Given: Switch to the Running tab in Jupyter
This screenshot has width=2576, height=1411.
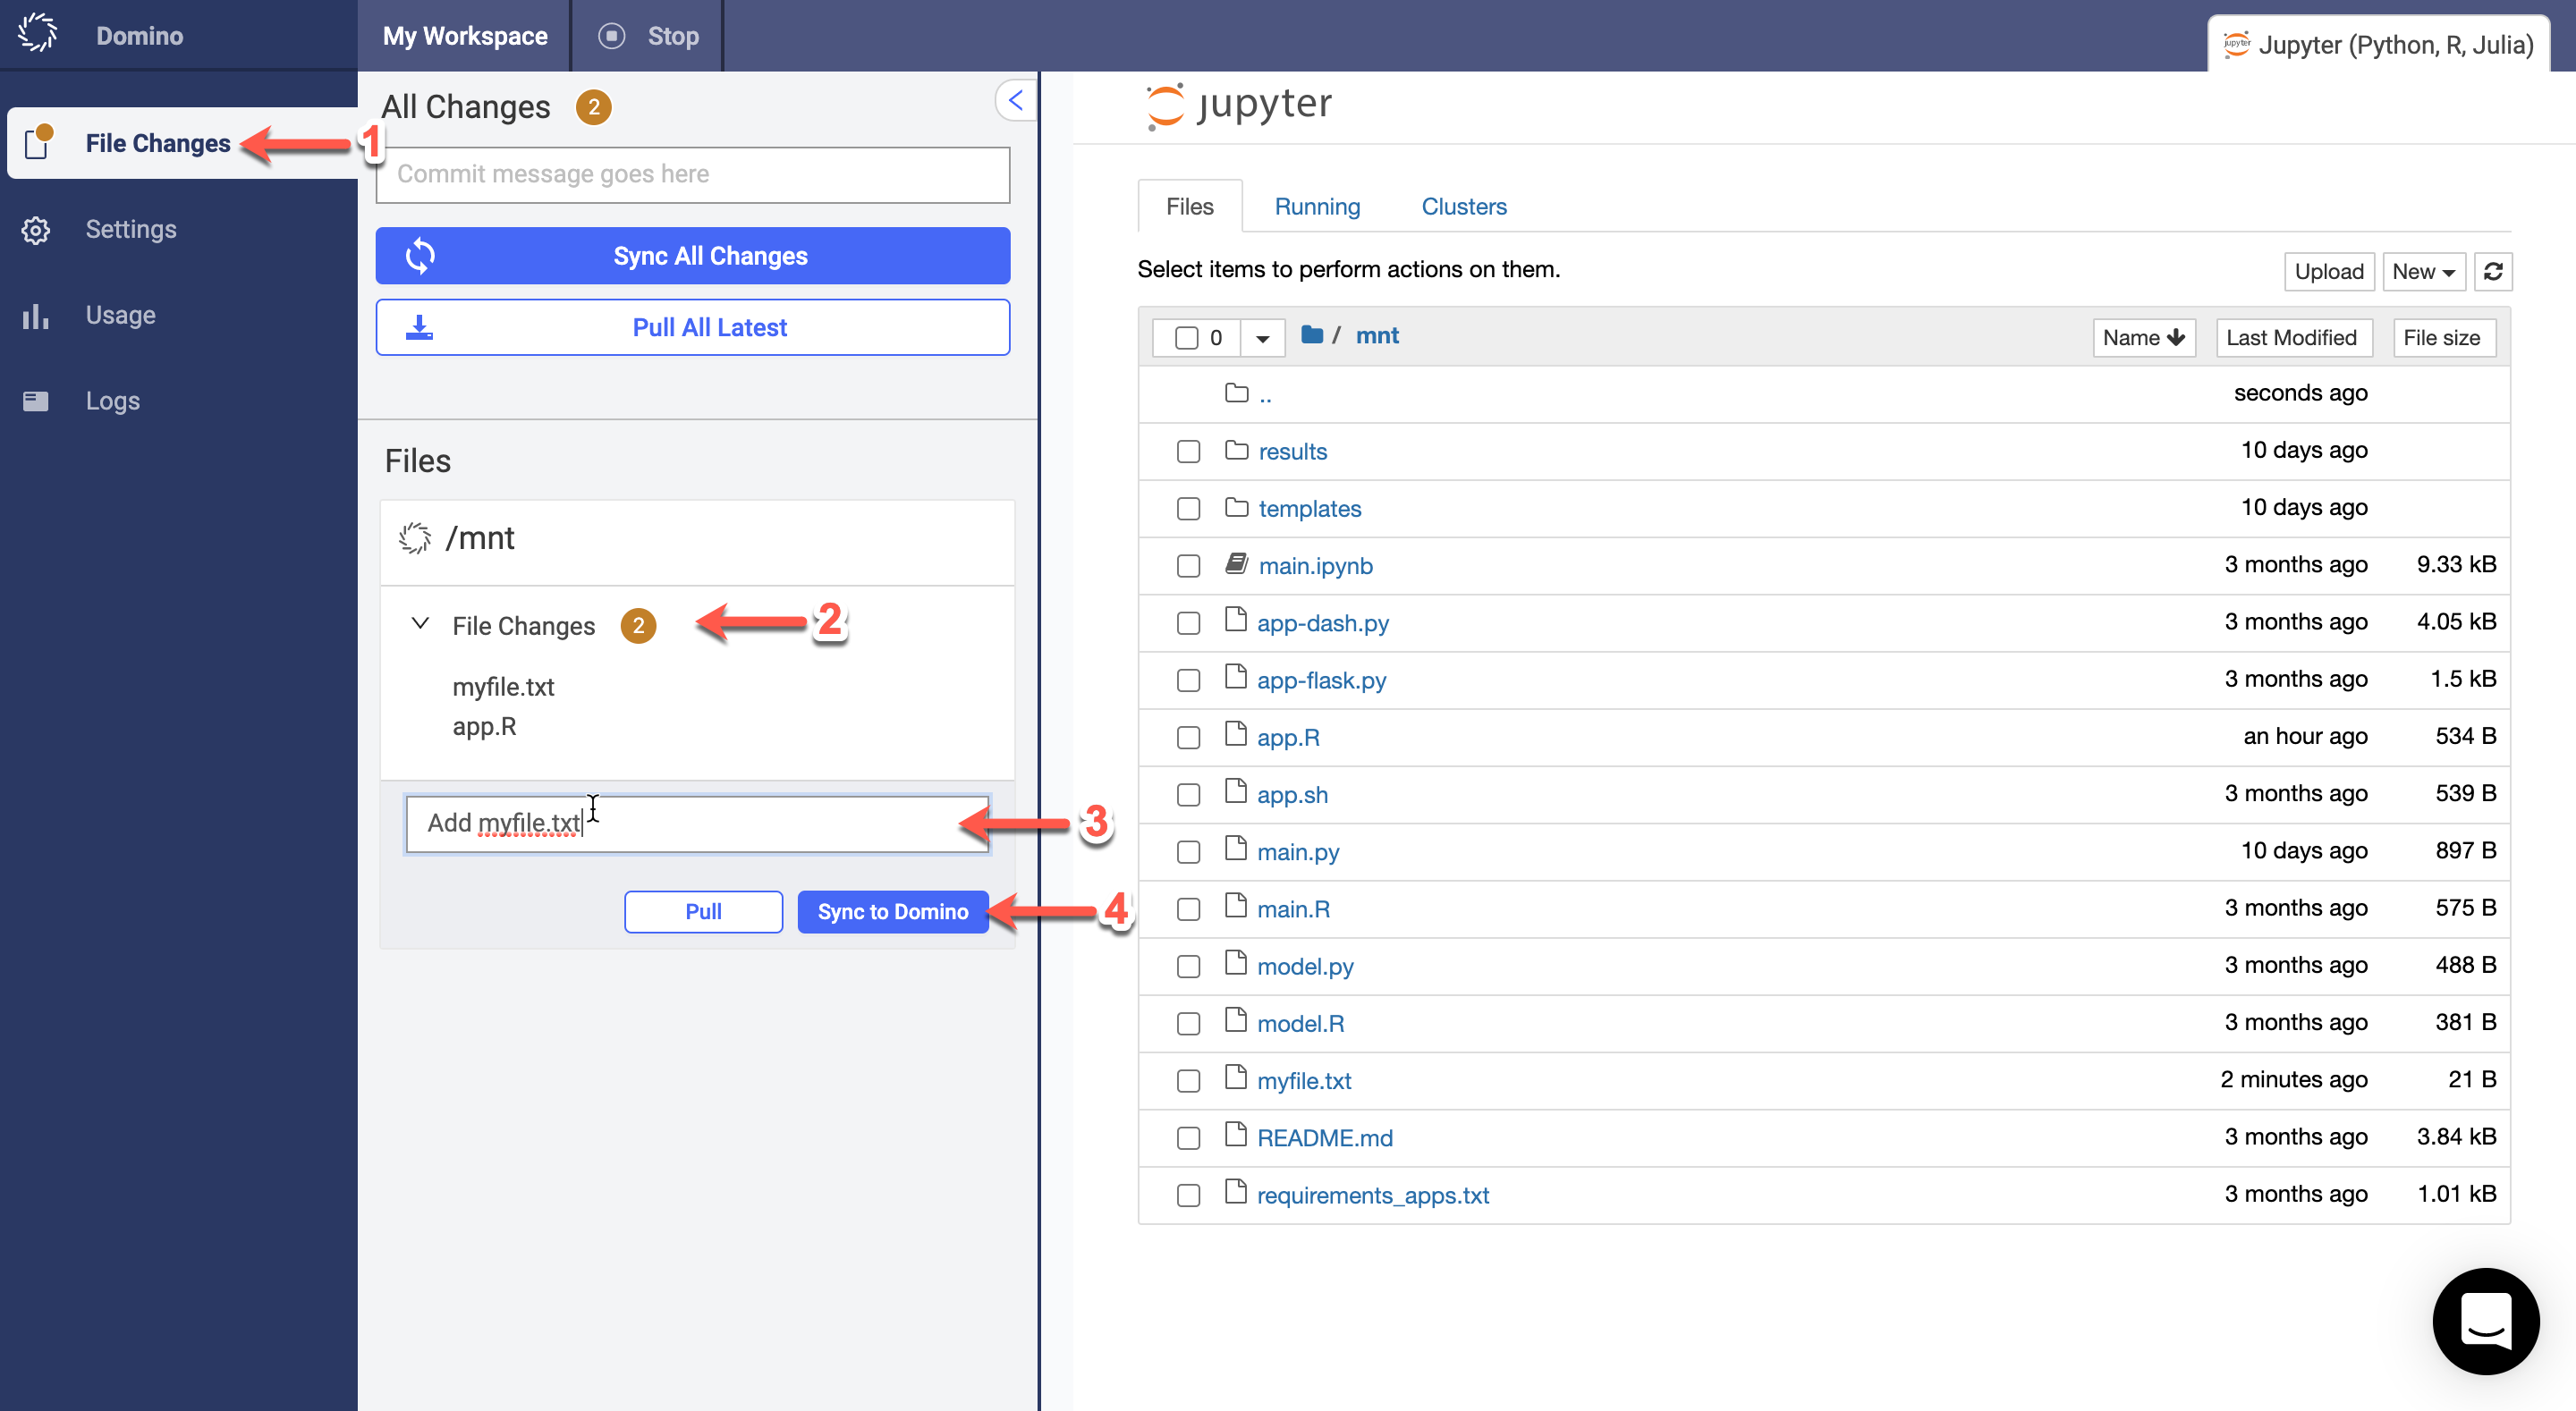Looking at the screenshot, I should click(1316, 205).
